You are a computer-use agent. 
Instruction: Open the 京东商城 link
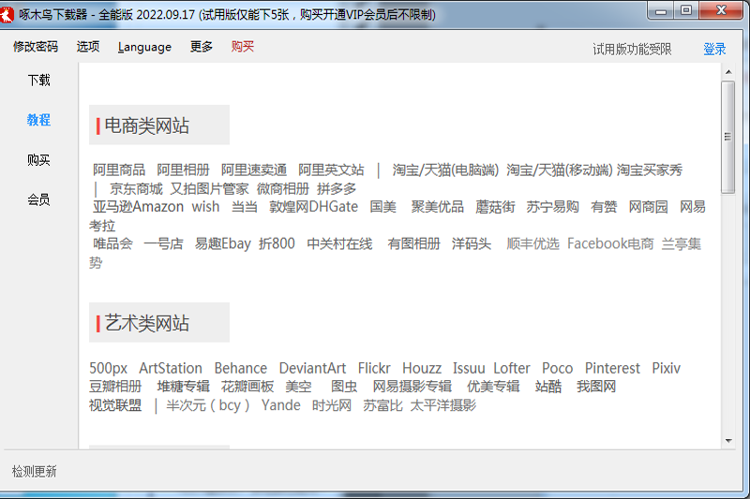tap(136, 188)
